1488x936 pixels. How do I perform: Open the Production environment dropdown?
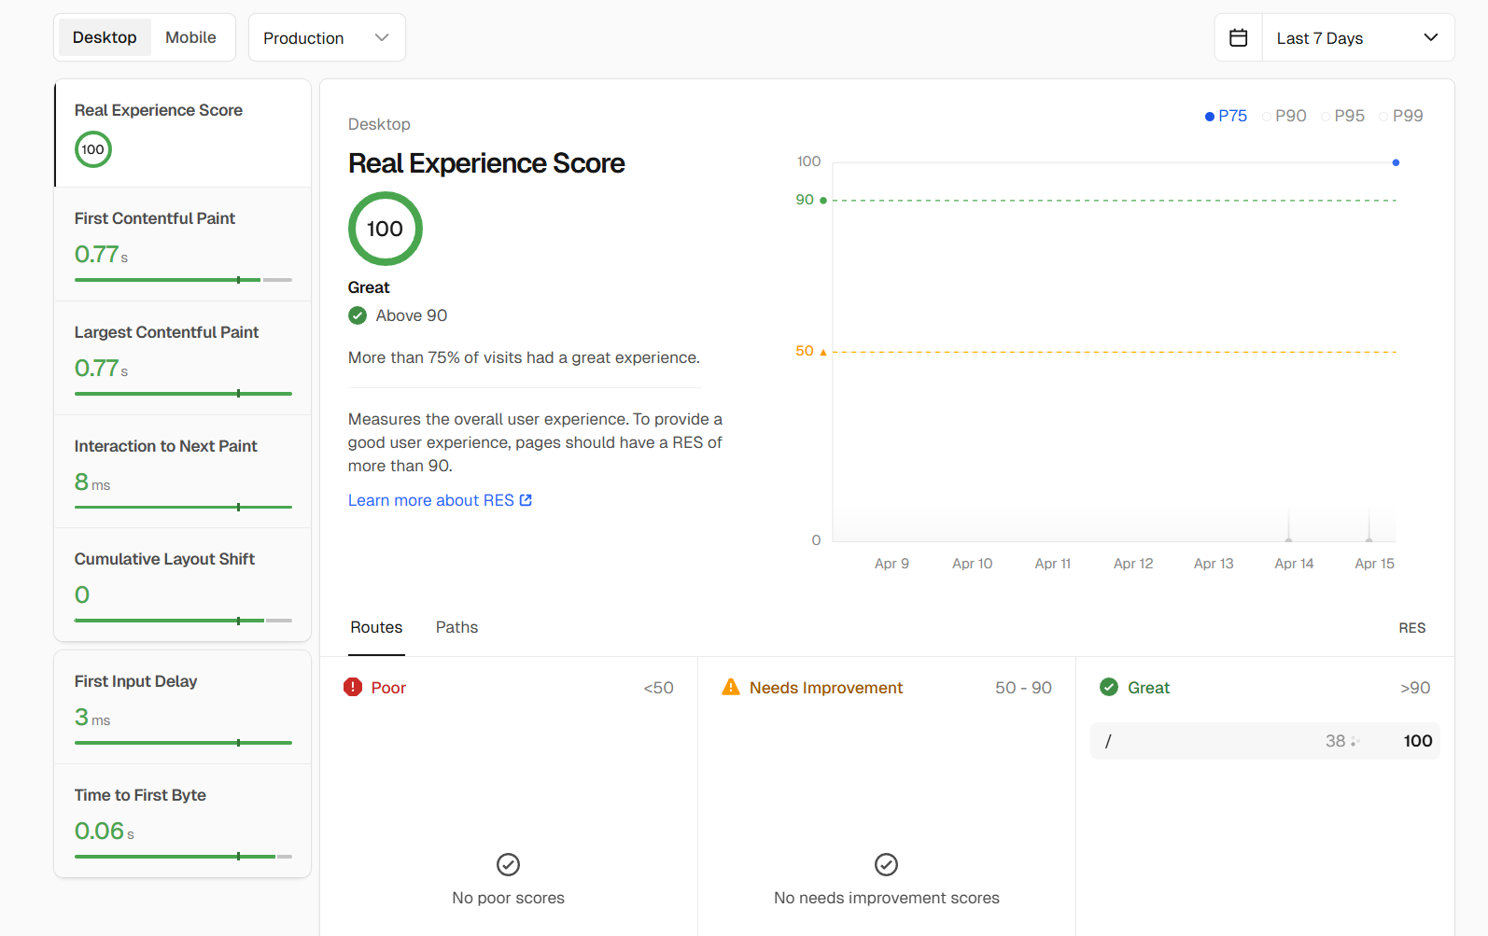click(326, 38)
